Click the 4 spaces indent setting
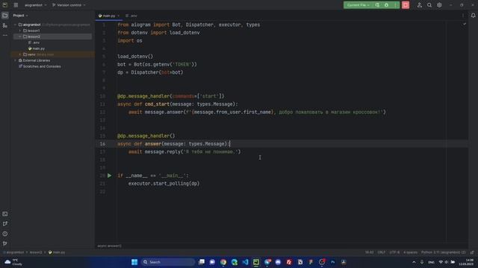The width and height of the screenshot is (478, 268). [x=410, y=252]
